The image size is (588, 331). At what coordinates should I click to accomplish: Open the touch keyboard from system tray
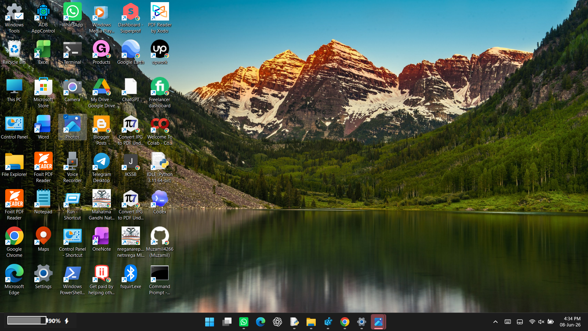[507, 322]
